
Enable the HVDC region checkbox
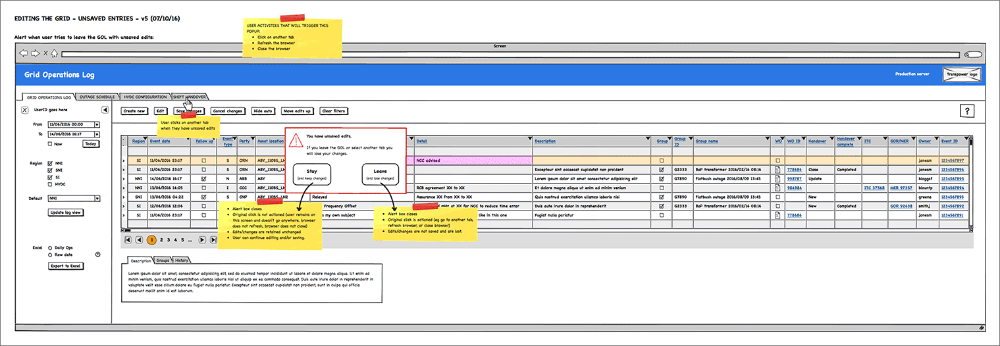pyautogui.click(x=50, y=184)
